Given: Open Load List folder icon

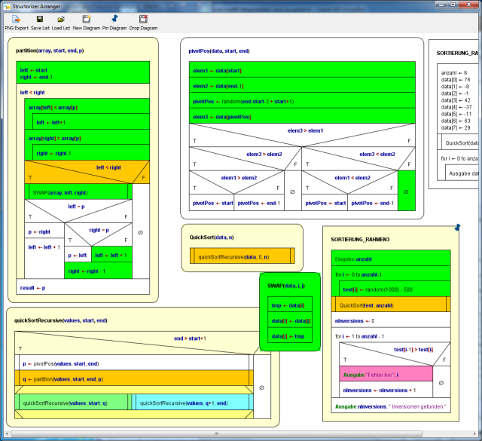Looking at the screenshot, I should point(61,20).
